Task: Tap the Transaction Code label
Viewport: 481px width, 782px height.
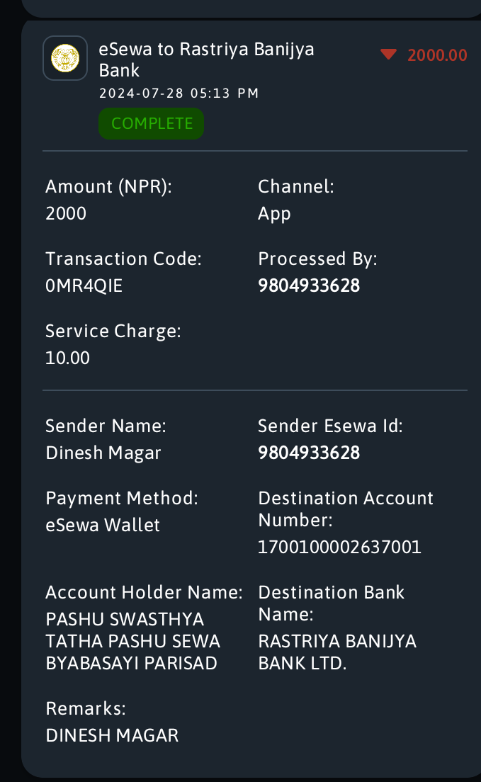Action: 123,259
